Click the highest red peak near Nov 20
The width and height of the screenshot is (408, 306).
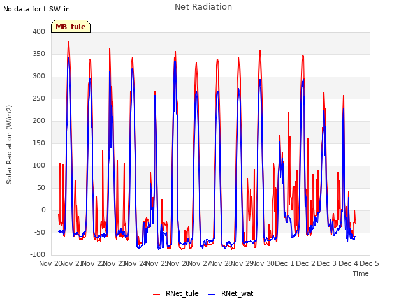[69, 42]
